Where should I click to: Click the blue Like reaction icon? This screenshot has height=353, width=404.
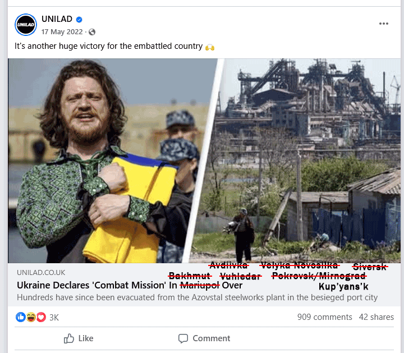(x=21, y=317)
